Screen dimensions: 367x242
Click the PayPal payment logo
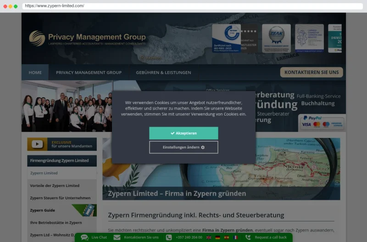coord(312,118)
